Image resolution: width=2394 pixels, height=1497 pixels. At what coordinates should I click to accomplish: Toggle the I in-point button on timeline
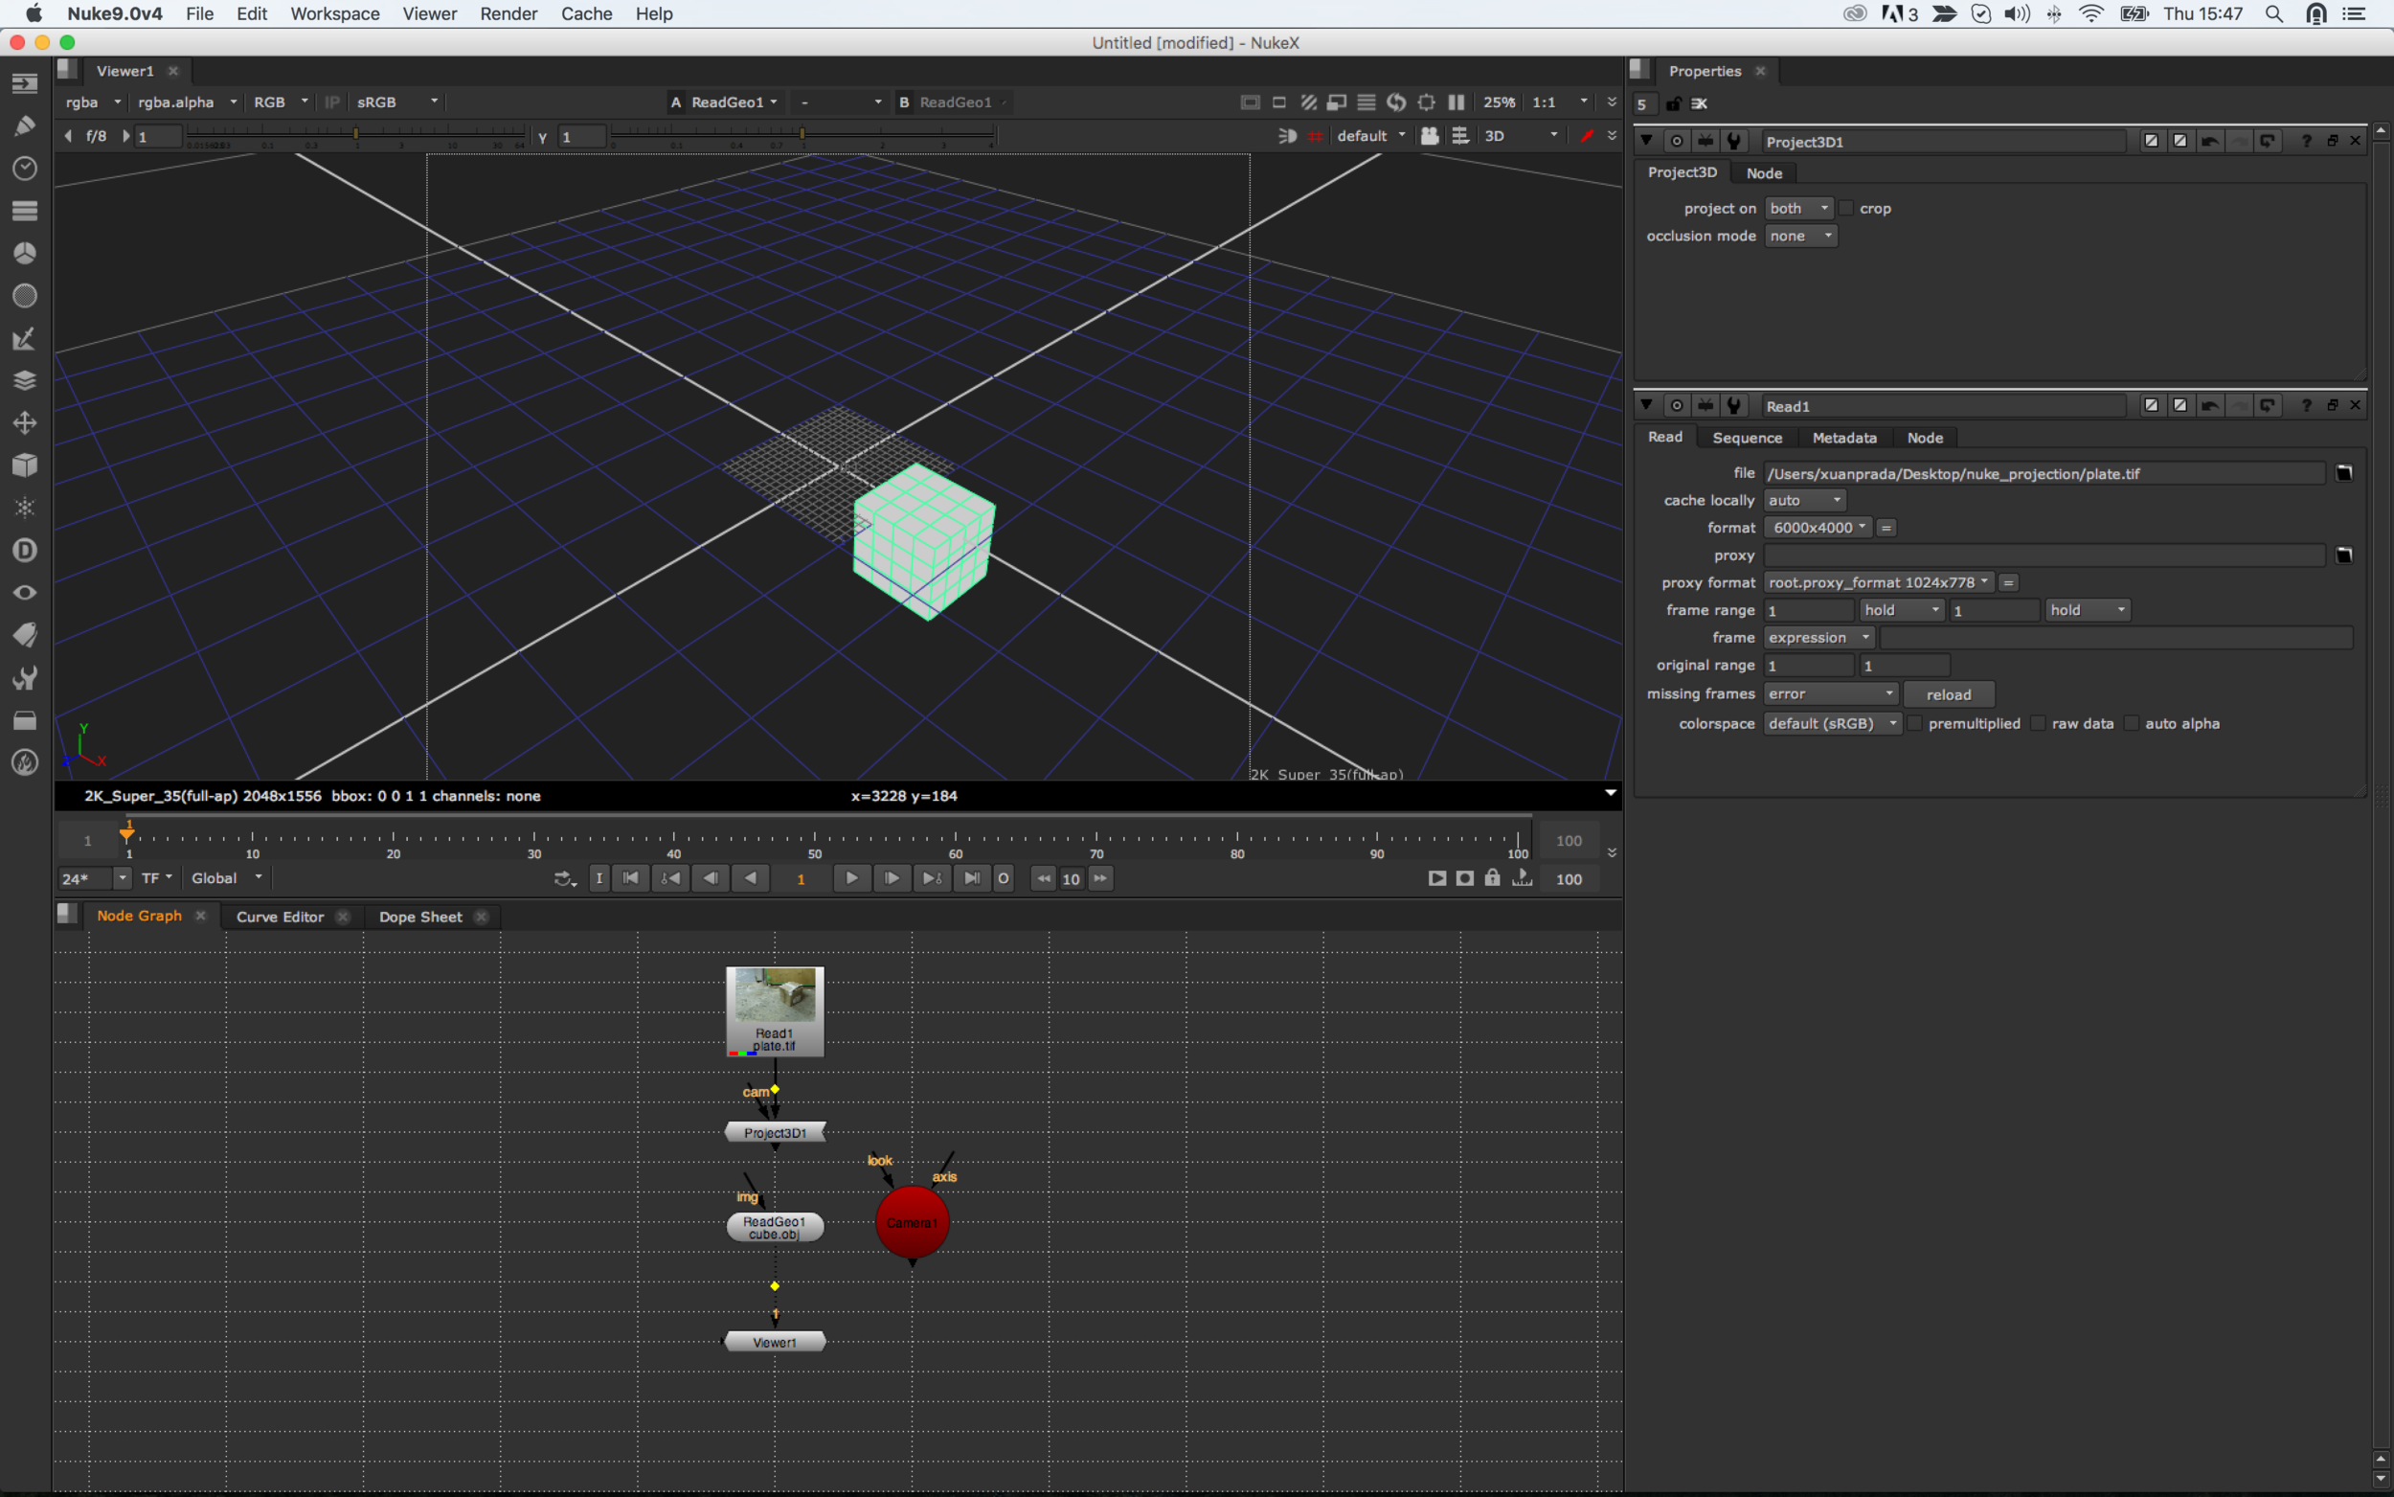598,878
